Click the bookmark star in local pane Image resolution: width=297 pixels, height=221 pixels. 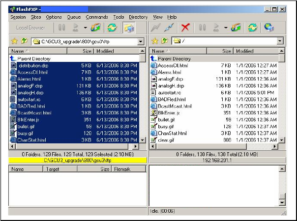pos(14,41)
